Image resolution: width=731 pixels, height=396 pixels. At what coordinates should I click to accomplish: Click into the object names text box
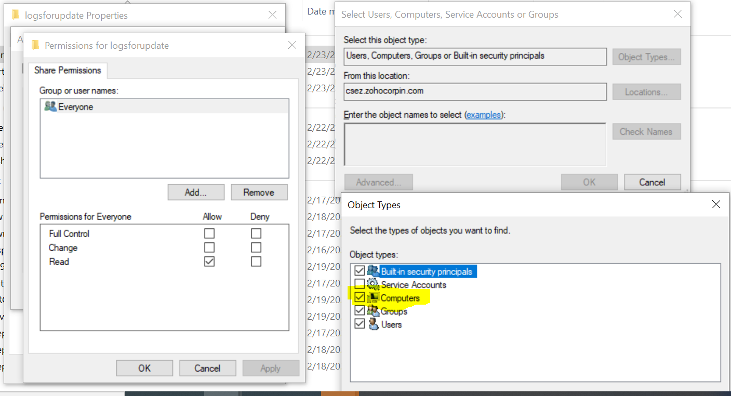475,144
